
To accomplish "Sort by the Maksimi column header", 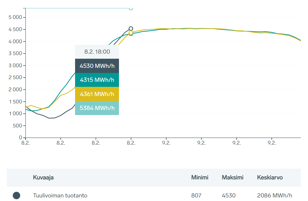I will point(233,178).
